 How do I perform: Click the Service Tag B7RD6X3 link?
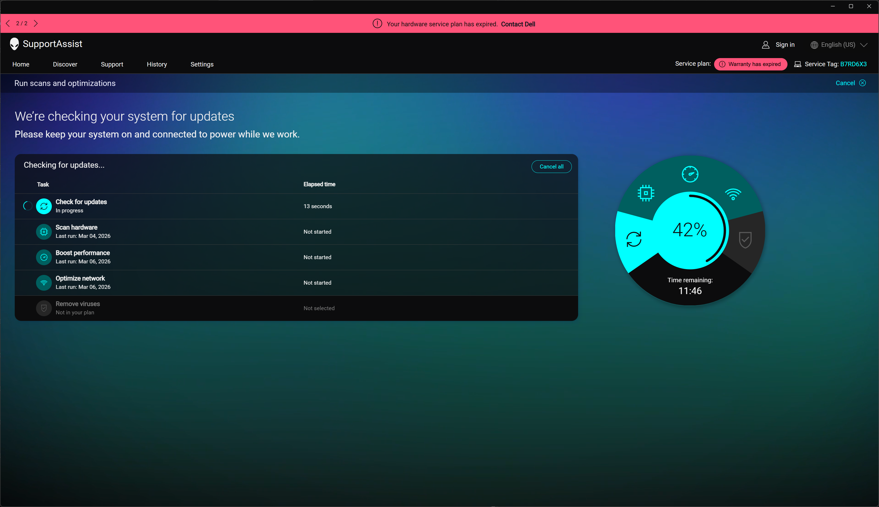(853, 64)
